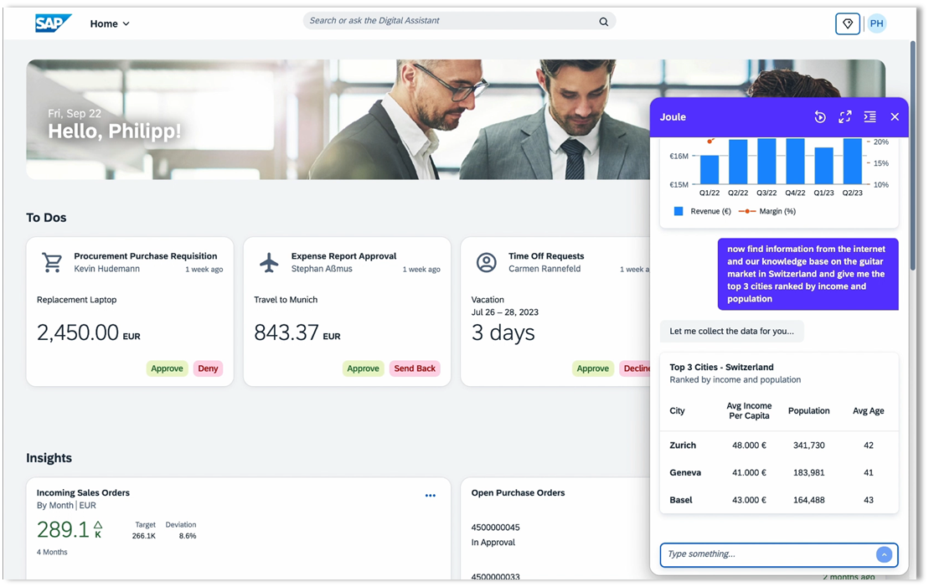Image resolution: width=929 pixels, height=587 pixels.
Task: Close the Joule panel
Action: click(895, 117)
